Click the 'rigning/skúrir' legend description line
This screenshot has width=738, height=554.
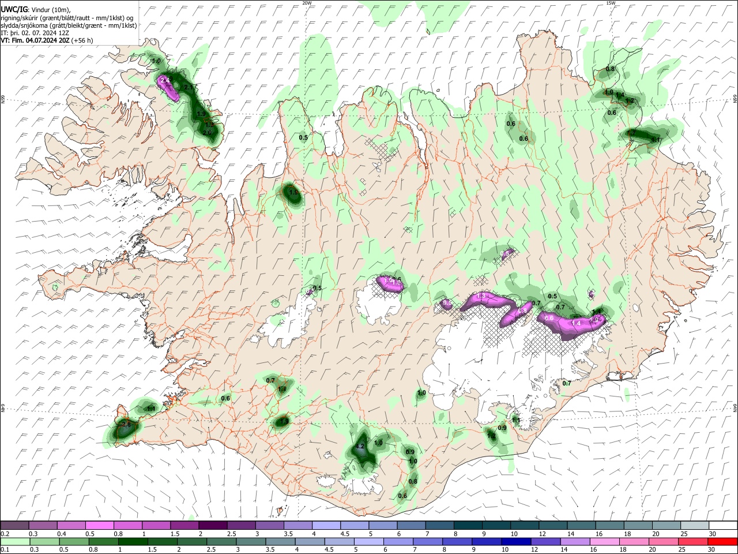68,17
